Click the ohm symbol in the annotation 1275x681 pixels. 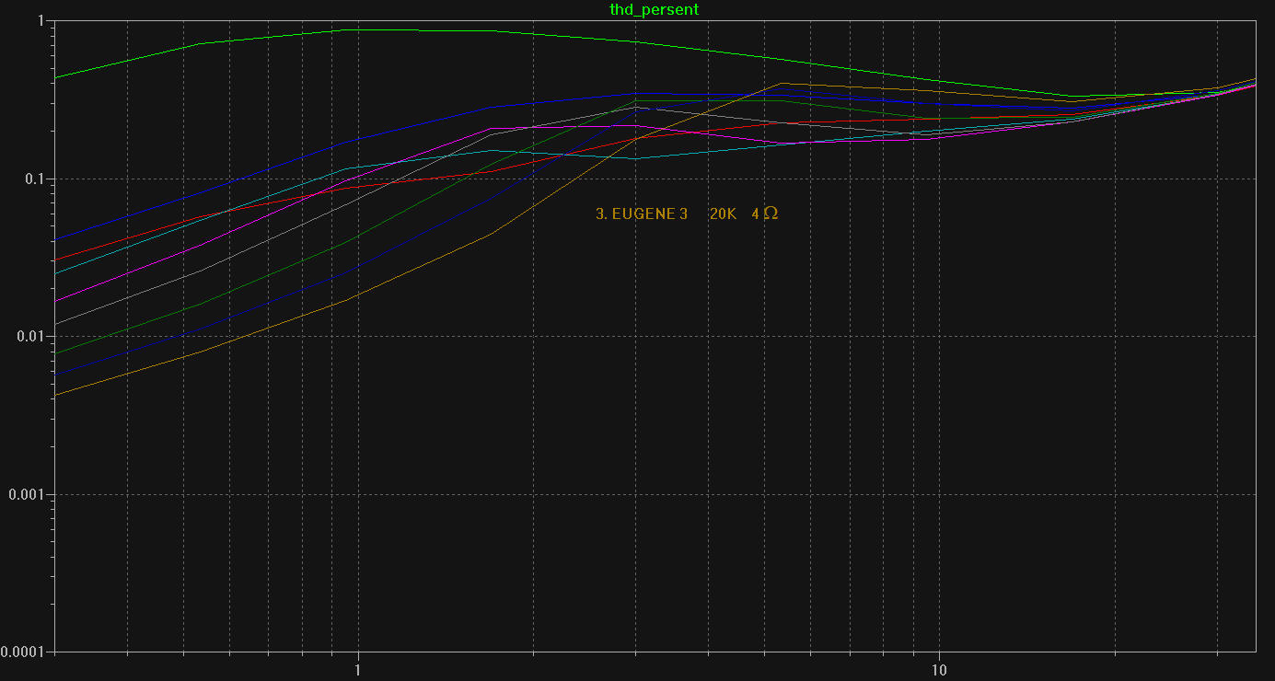click(x=771, y=214)
